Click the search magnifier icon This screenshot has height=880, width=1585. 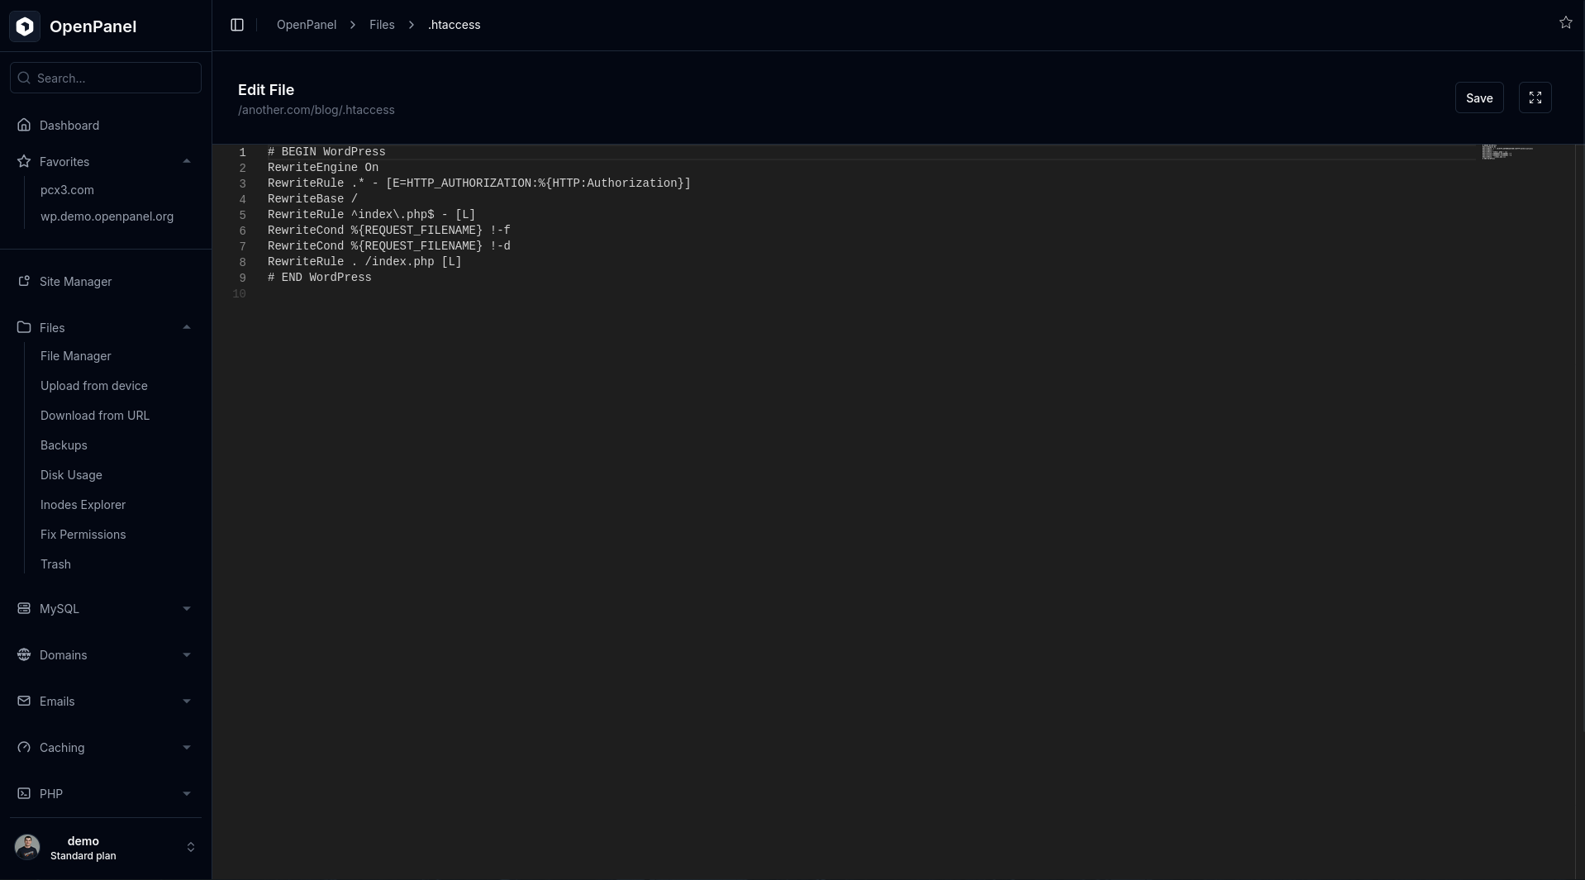pos(24,78)
